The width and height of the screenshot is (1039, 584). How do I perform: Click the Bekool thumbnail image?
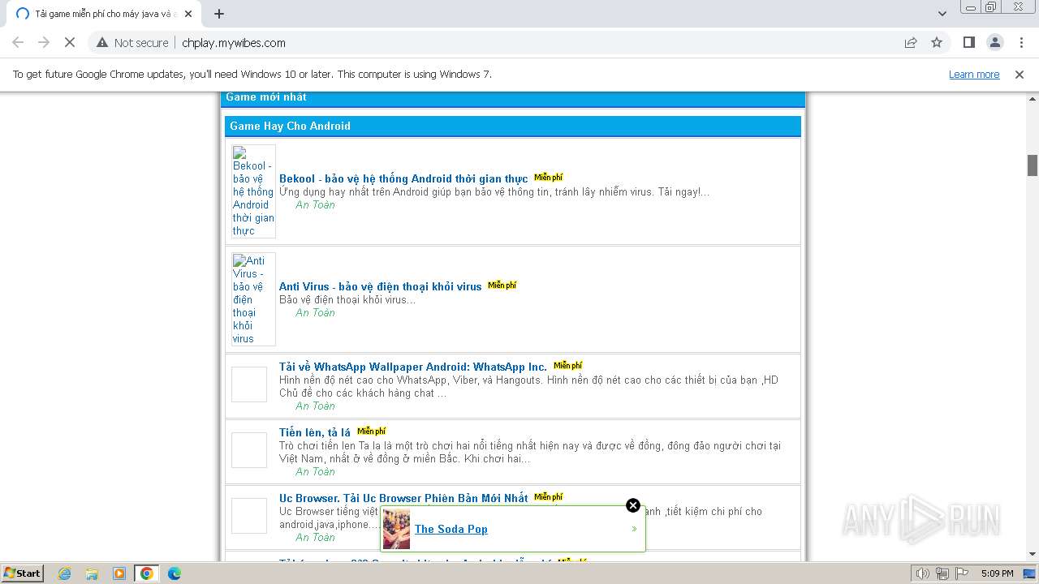pos(253,191)
